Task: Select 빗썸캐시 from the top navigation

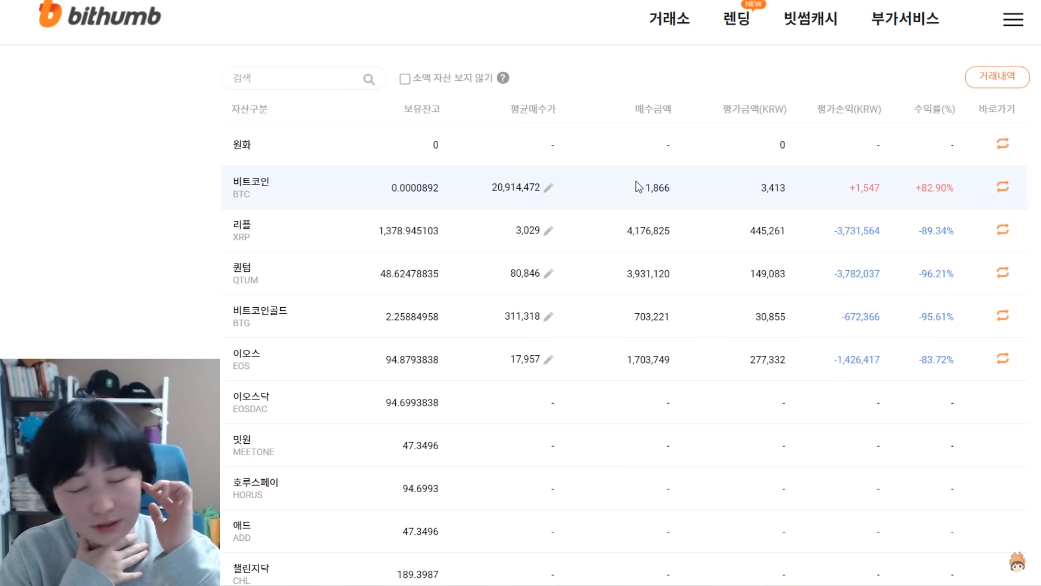Action: [809, 19]
